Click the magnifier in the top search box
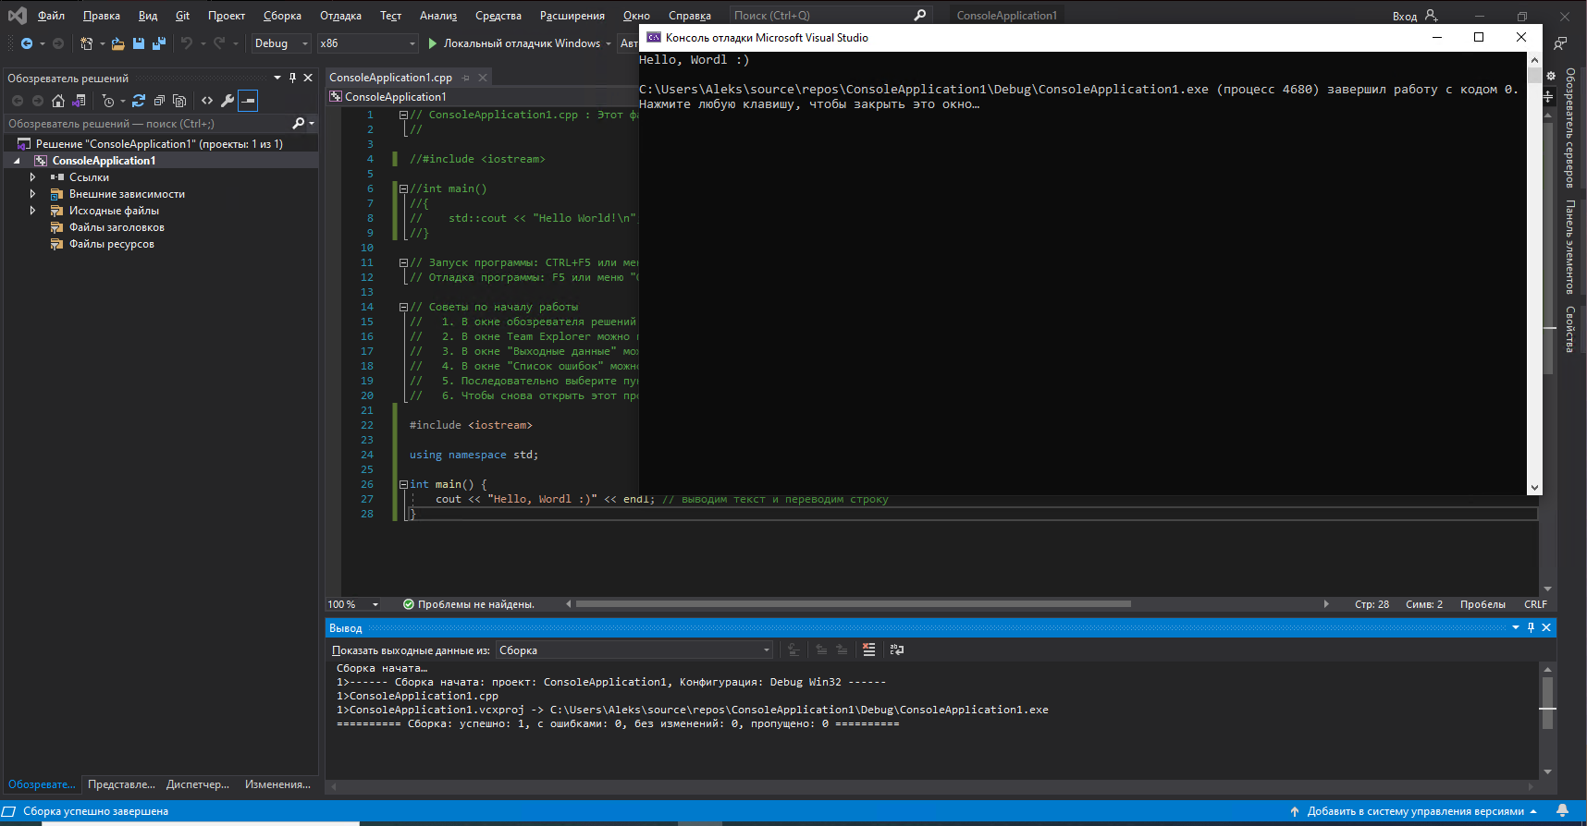This screenshot has height=826, width=1587. click(x=919, y=15)
